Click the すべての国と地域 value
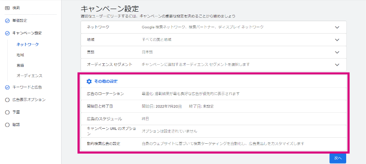The height and width of the screenshot is (164, 366). [157, 40]
